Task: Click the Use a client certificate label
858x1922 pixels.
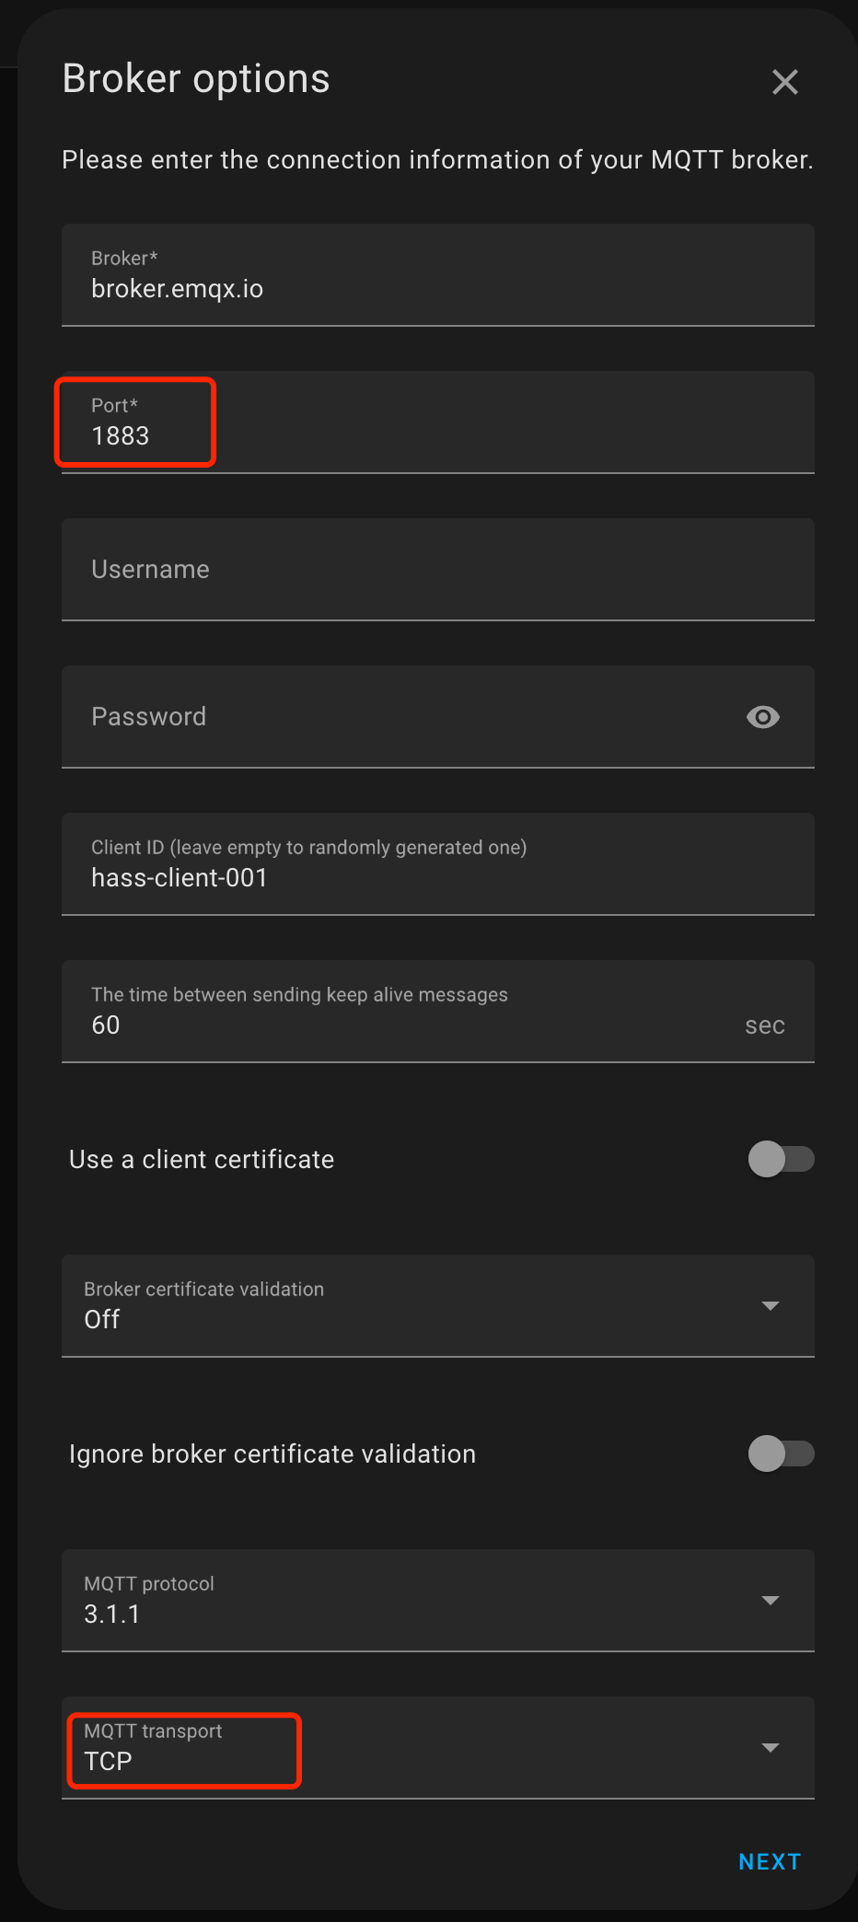Action: pos(201,1159)
